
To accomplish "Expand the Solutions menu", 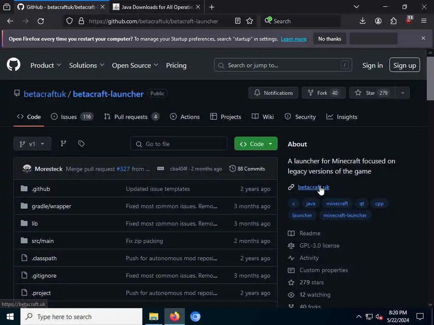I will click(x=86, y=65).
